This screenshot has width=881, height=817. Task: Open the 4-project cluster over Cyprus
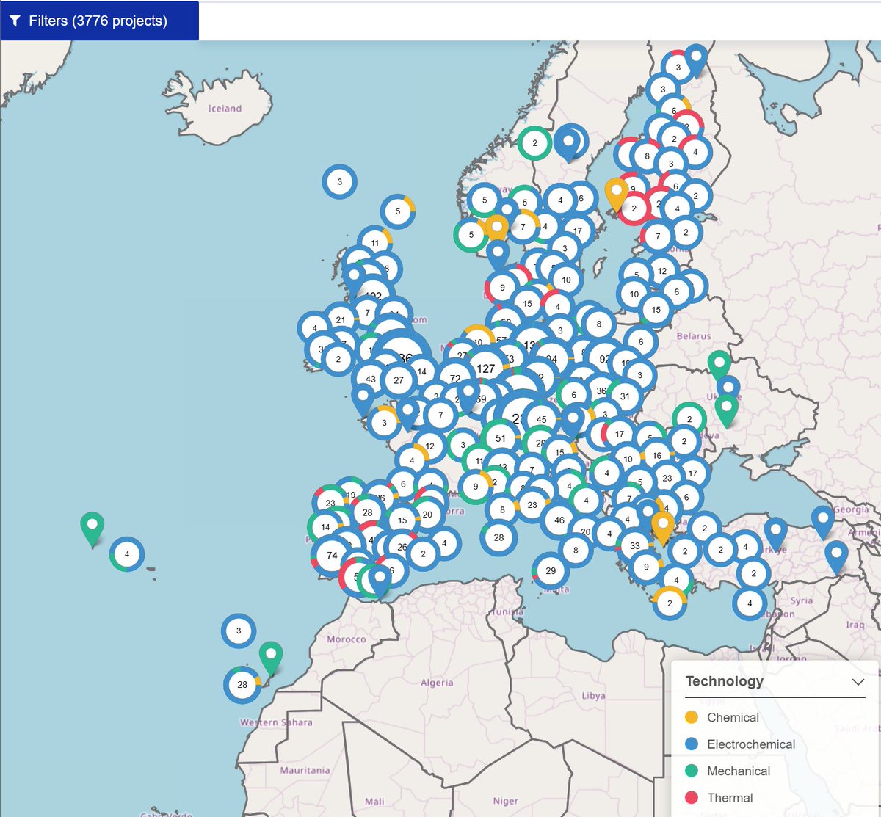750,603
